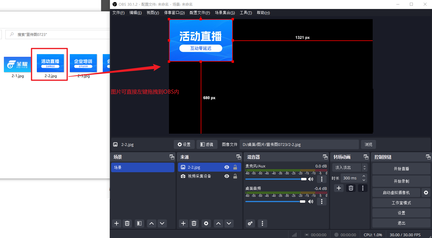This screenshot has width=432, height=238.
Task: Open the 文件(F) menu
Action: (x=118, y=13)
